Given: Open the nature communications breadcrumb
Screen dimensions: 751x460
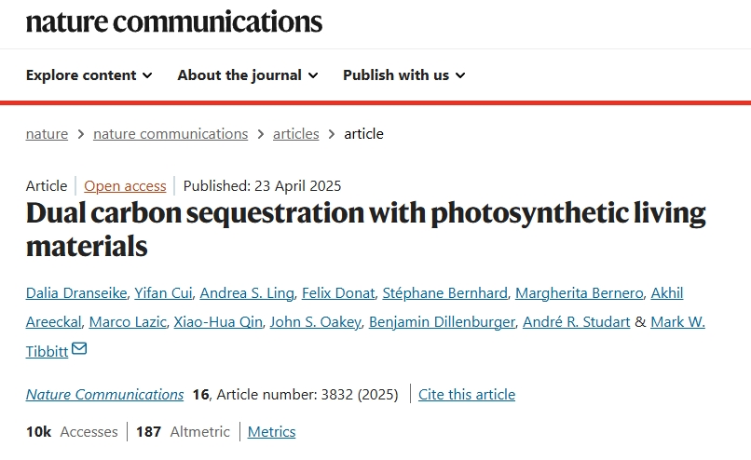Looking at the screenshot, I should click(171, 133).
